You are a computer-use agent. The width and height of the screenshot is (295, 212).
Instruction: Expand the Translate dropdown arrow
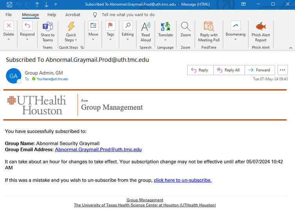pos(165,40)
